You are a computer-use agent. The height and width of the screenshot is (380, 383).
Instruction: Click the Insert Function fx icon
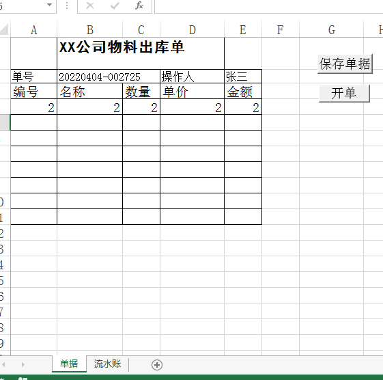point(139,5)
